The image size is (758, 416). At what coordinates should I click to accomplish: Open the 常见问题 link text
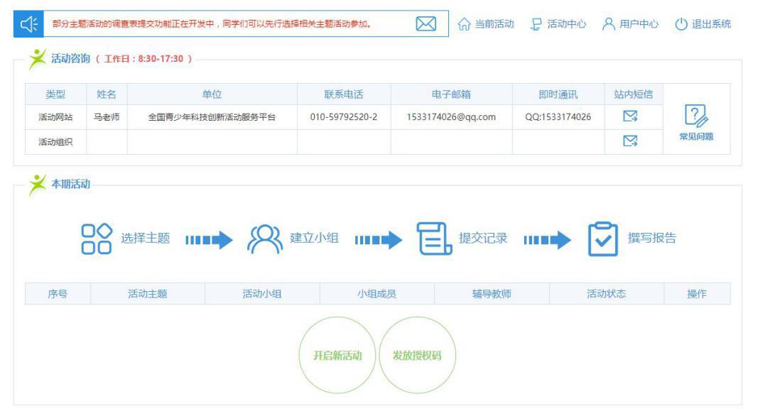pos(696,137)
